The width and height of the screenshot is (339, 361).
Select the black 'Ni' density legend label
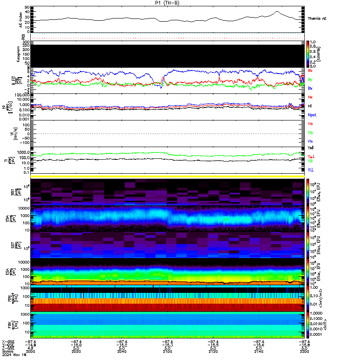pos(310,106)
